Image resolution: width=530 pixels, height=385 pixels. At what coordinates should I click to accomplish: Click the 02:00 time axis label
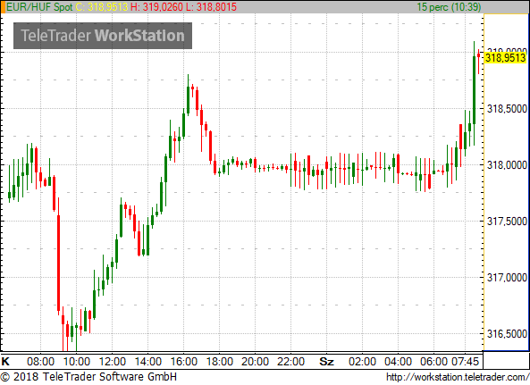click(x=362, y=362)
